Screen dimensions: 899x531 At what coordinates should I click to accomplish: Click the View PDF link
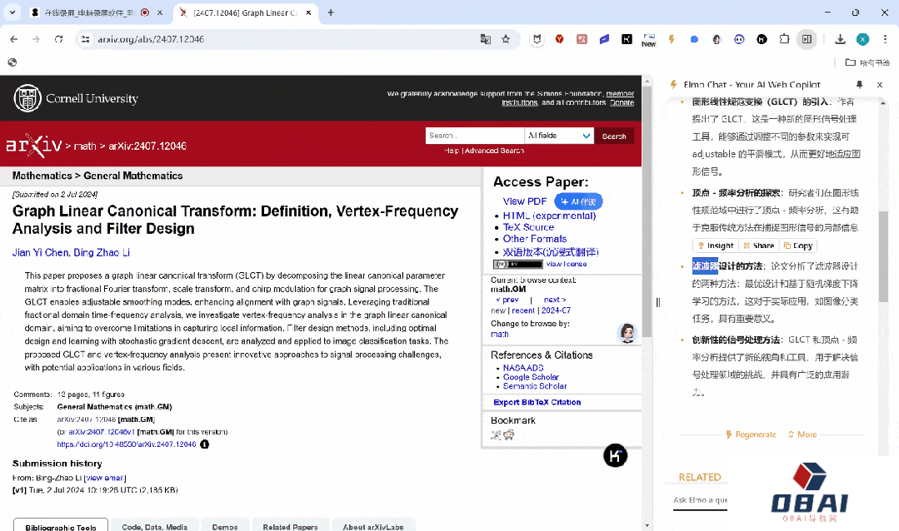point(525,201)
